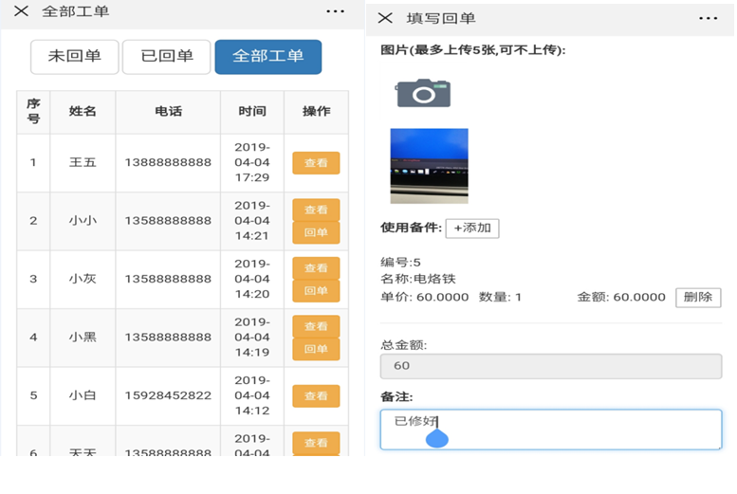The image size is (737, 494).
Task: Click the phone number 13888888888
Action: coord(168,163)
